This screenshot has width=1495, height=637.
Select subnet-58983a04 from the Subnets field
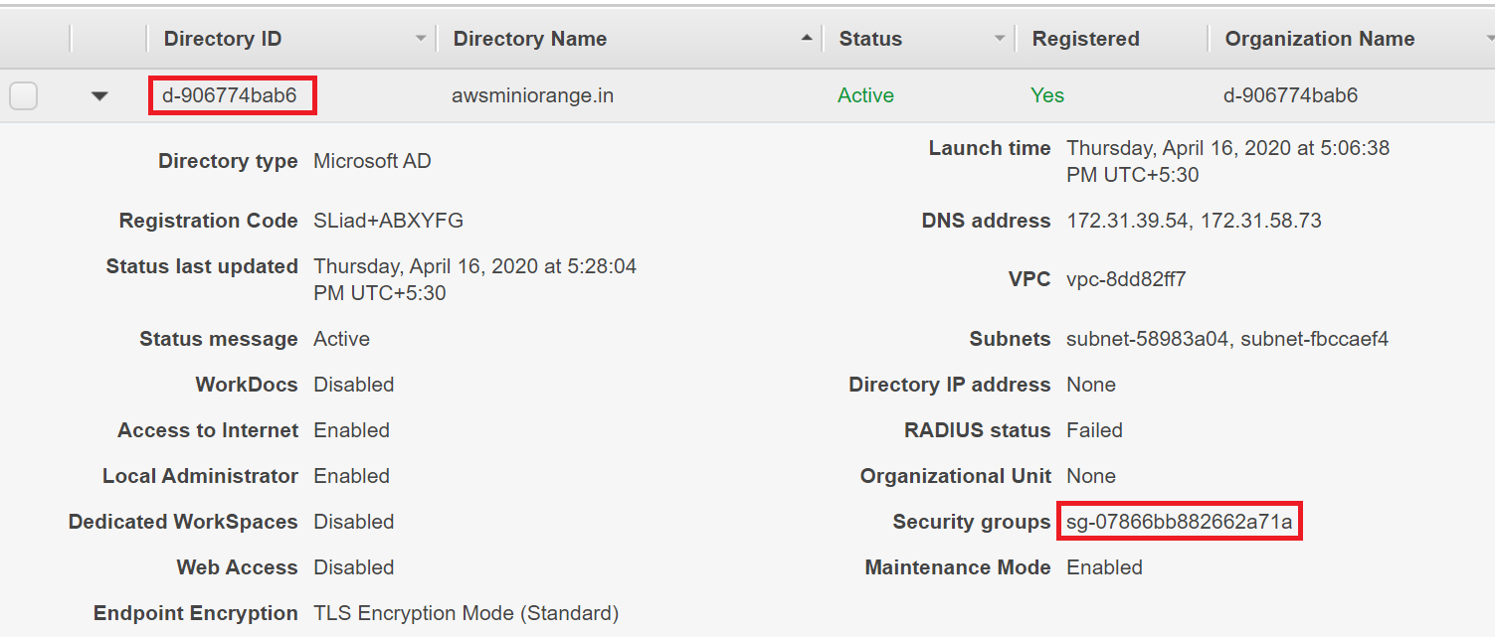pos(1140,338)
